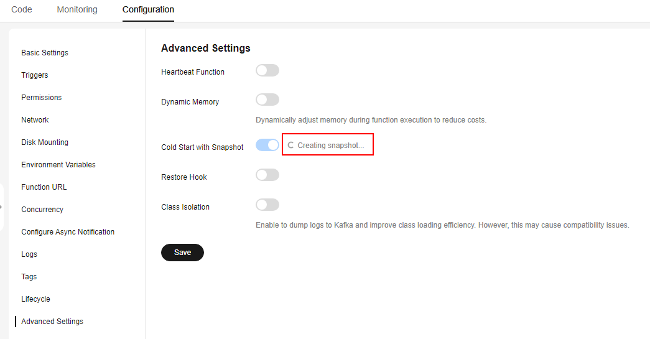Expand the collapsed side panel arrow
This screenshot has height=339, width=650.
[1, 207]
